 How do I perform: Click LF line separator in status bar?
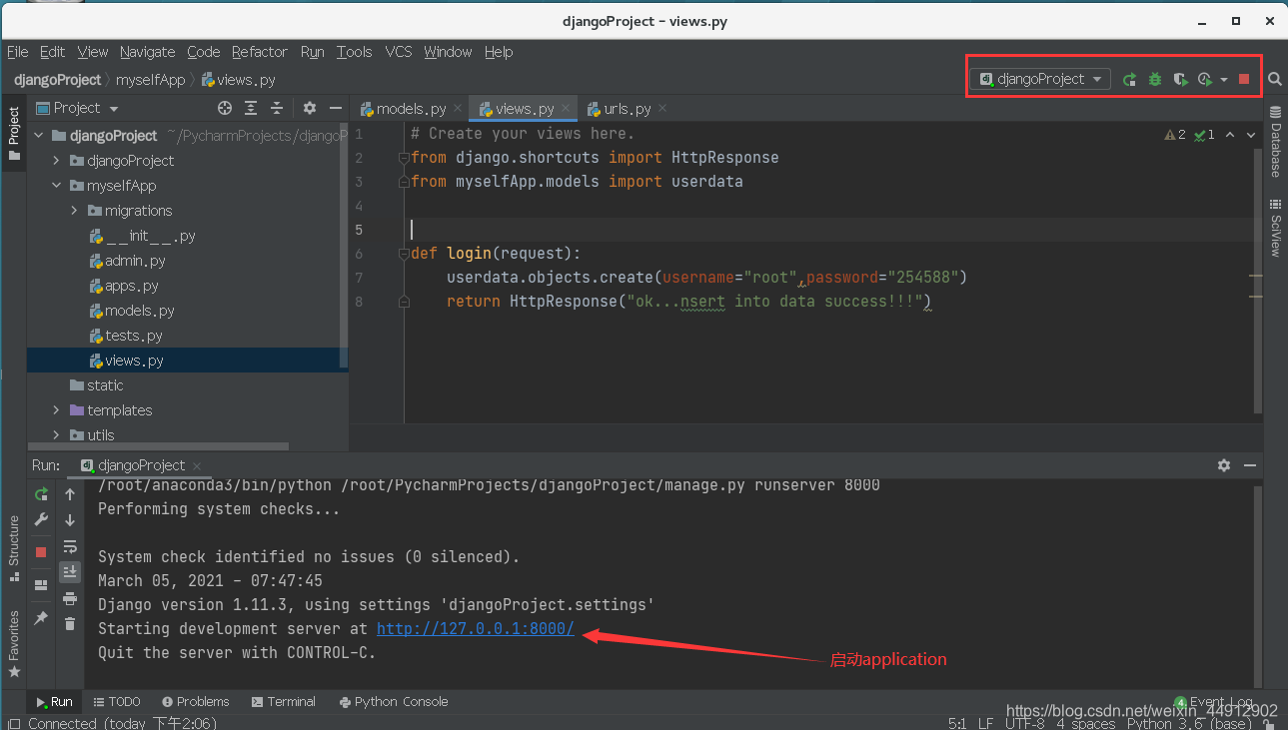(x=985, y=723)
